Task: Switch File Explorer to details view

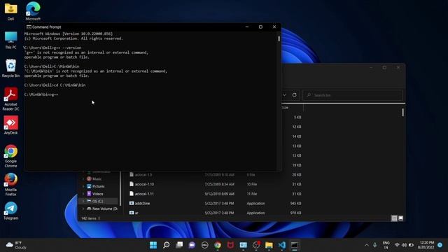Action: coord(394,218)
